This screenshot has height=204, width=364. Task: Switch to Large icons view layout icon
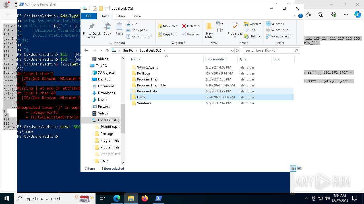[299, 168]
